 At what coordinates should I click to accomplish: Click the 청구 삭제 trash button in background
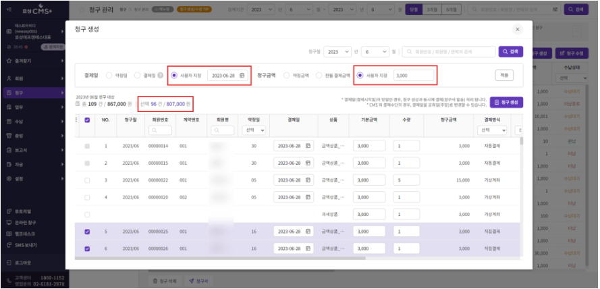coord(165,282)
